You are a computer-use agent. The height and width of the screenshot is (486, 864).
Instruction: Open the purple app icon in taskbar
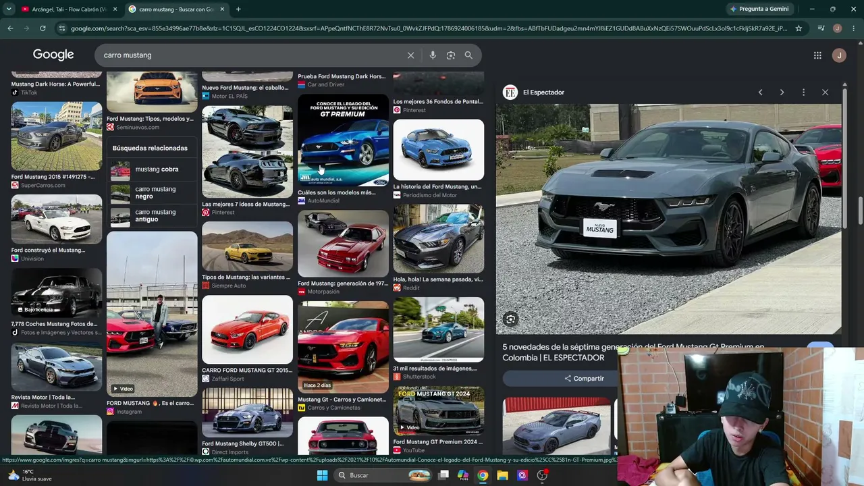(522, 475)
